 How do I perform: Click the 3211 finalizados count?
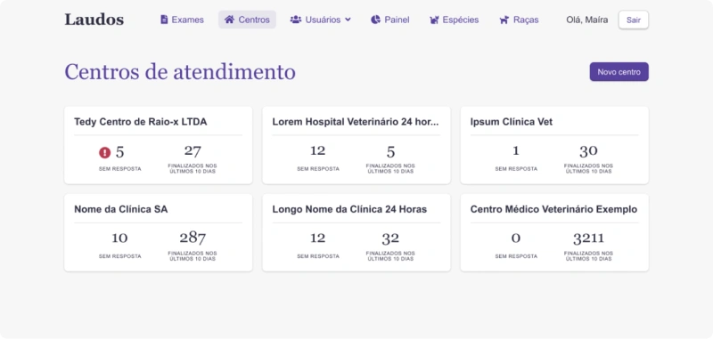pyautogui.click(x=588, y=238)
